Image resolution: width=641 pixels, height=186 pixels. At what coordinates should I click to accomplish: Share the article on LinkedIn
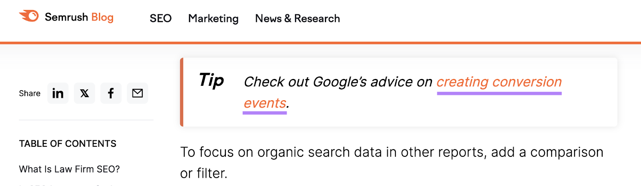point(58,93)
